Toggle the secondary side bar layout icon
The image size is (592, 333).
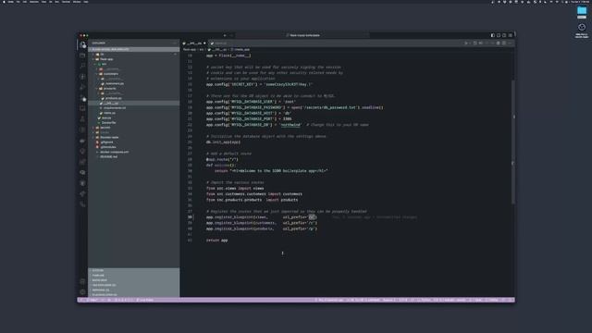pyautogui.click(x=504, y=35)
